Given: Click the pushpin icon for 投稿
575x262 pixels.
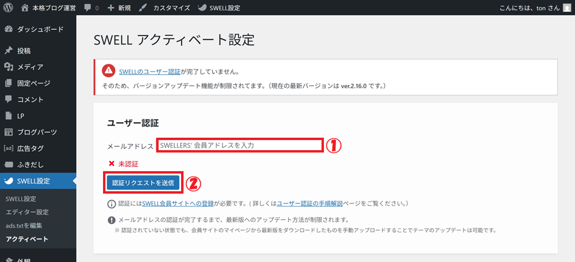Looking at the screenshot, I should (8, 51).
